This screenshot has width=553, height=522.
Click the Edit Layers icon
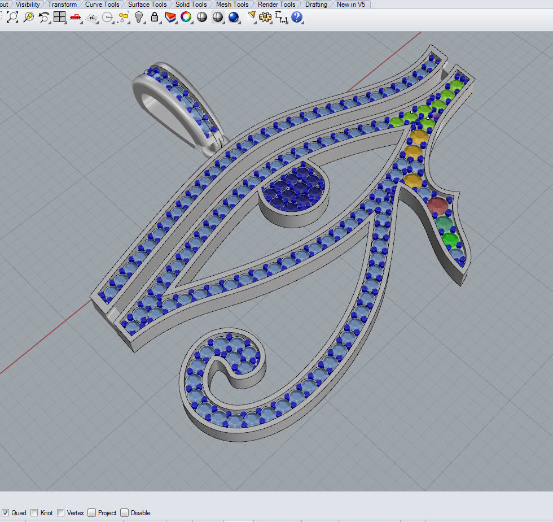click(170, 17)
